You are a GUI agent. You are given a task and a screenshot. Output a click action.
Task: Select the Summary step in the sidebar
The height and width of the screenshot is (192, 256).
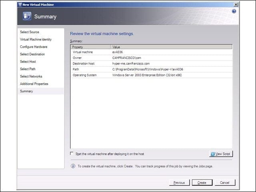(41, 91)
